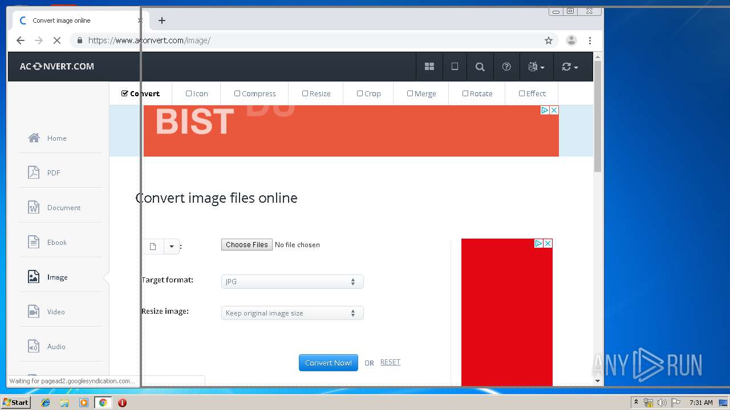Open the help question mark icon
The width and height of the screenshot is (730, 410).
(x=506, y=67)
